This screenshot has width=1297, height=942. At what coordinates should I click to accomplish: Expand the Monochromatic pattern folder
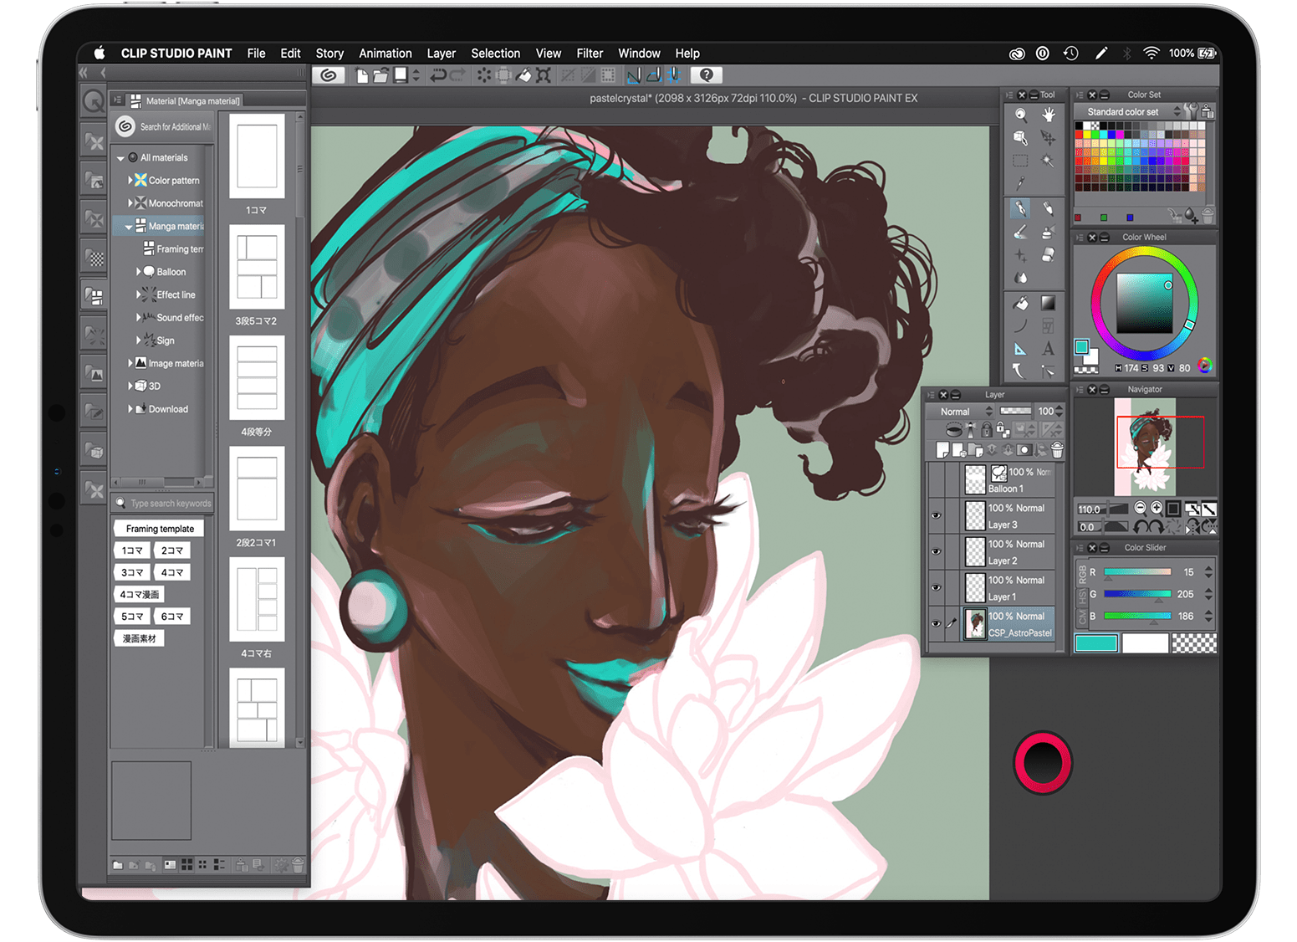130,202
